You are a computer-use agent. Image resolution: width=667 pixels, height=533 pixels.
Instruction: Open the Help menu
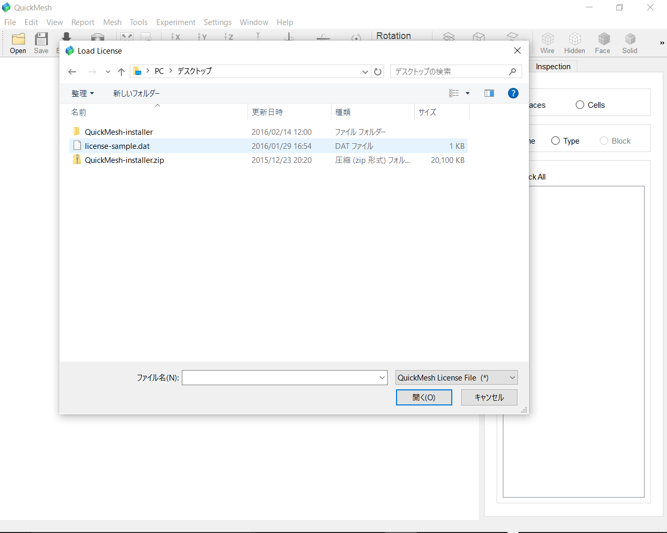click(x=285, y=22)
